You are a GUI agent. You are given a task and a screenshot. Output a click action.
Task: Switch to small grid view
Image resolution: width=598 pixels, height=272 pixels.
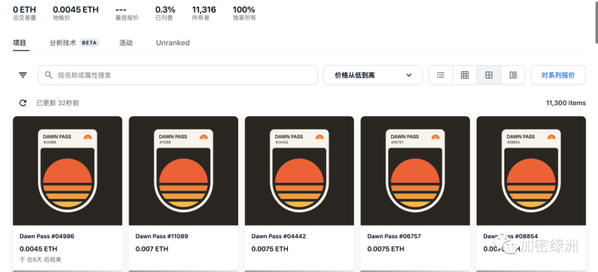click(x=464, y=75)
